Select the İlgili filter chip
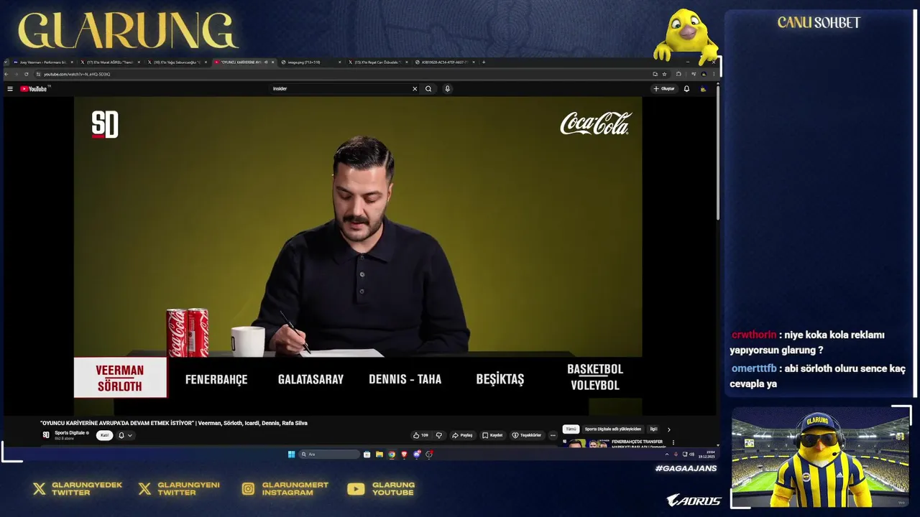Viewport: 920px width, 517px height. [x=653, y=429]
